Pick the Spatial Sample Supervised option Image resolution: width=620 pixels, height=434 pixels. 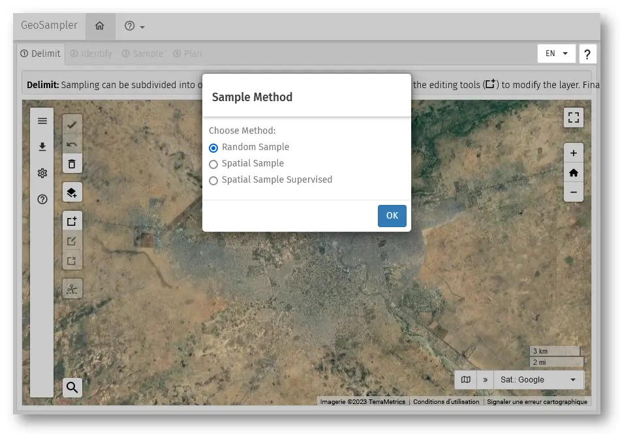[213, 181]
